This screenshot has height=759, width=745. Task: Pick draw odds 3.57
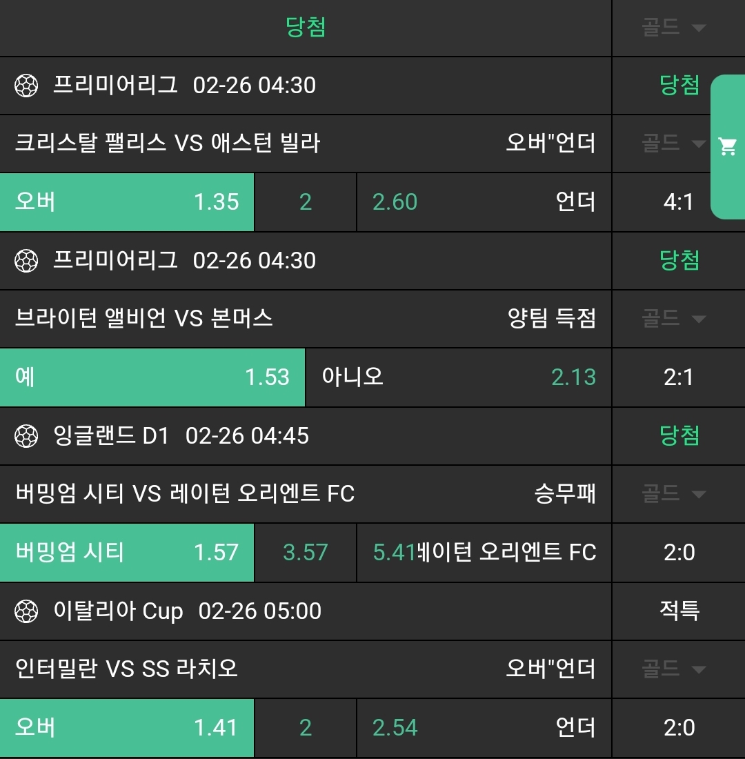pyautogui.click(x=306, y=553)
